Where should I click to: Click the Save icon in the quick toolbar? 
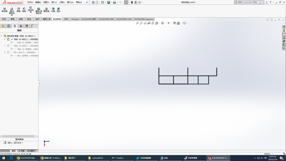(108, 2)
